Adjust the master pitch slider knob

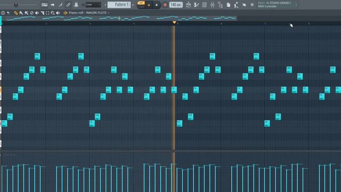pos(15,5)
